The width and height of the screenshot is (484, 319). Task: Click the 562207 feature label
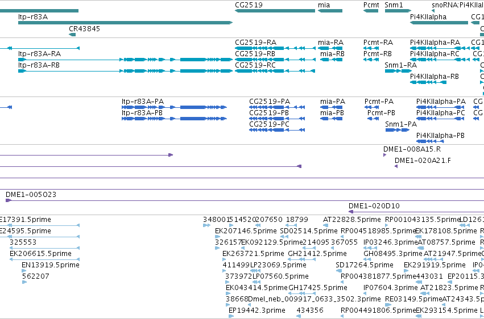(x=35, y=276)
